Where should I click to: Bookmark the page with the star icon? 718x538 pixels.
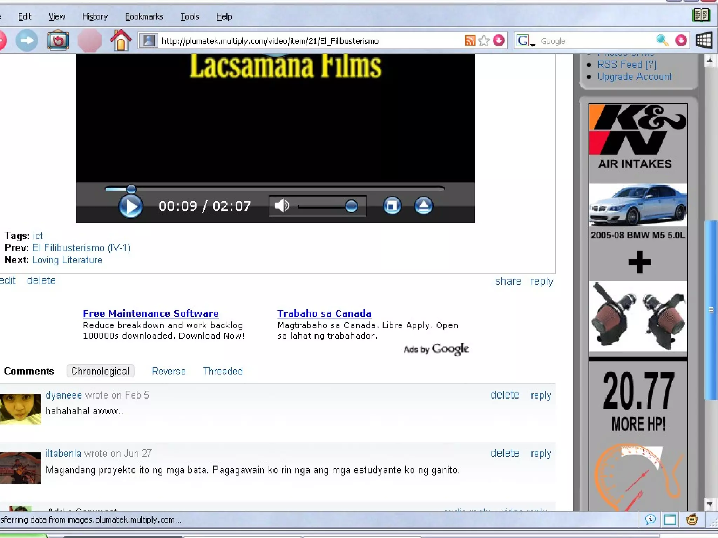(x=484, y=41)
